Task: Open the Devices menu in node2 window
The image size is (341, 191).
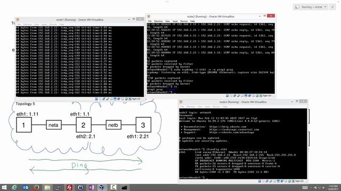Action: [x=184, y=21]
